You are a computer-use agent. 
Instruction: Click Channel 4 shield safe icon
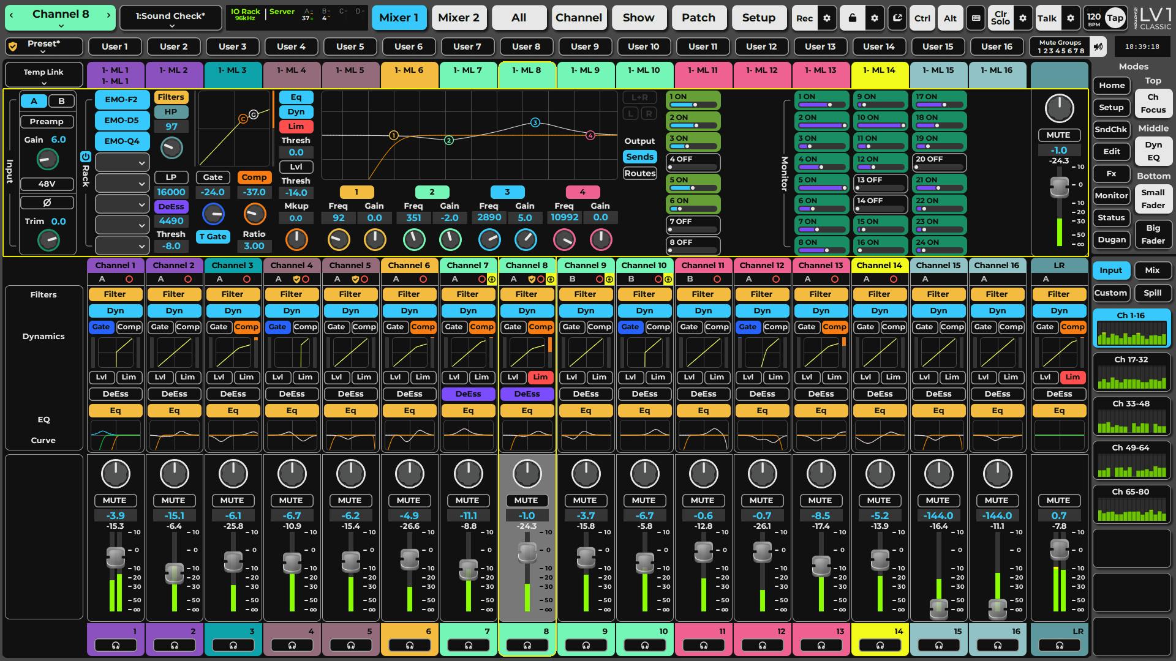click(x=296, y=279)
